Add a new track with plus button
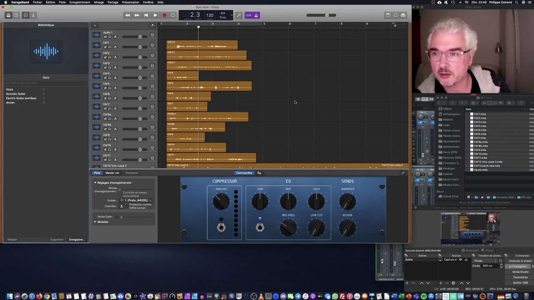The width and height of the screenshot is (534, 300). [95, 26]
